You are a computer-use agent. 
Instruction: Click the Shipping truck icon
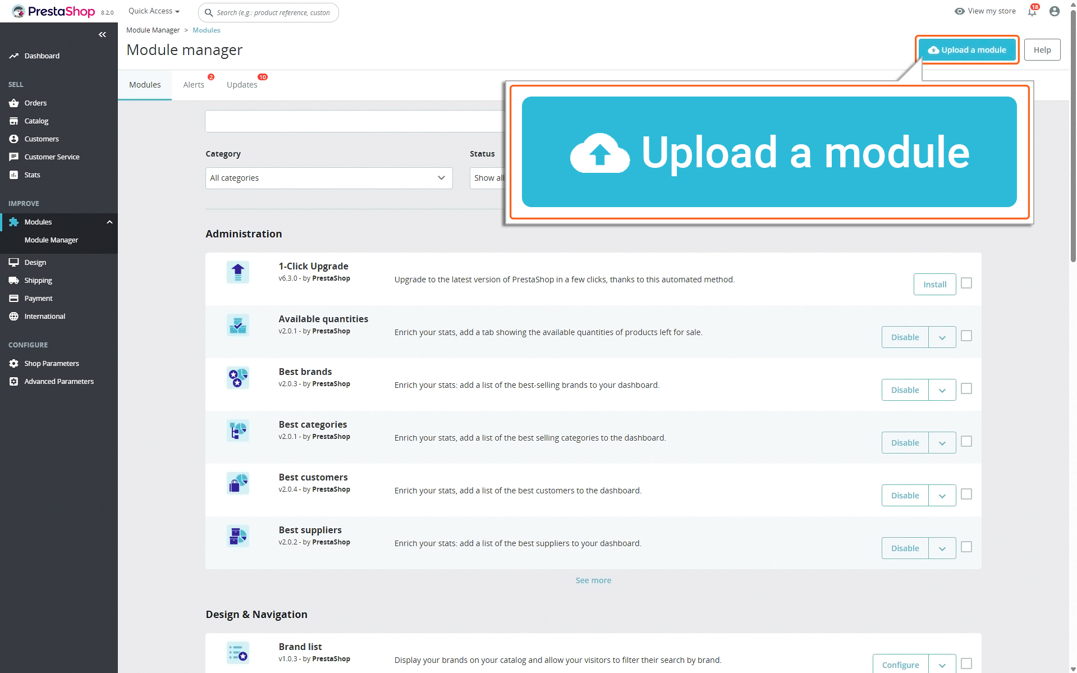click(x=14, y=281)
